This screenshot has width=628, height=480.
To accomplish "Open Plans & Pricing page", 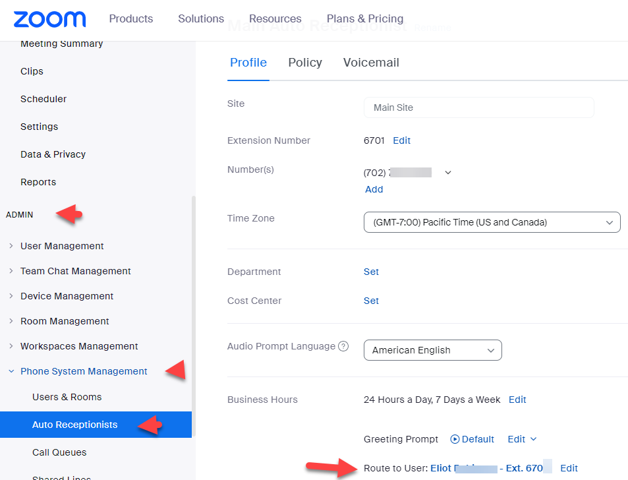I will click(x=364, y=18).
